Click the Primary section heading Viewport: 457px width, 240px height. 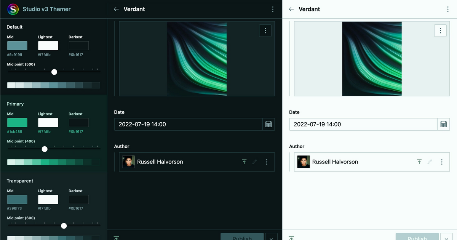point(15,104)
